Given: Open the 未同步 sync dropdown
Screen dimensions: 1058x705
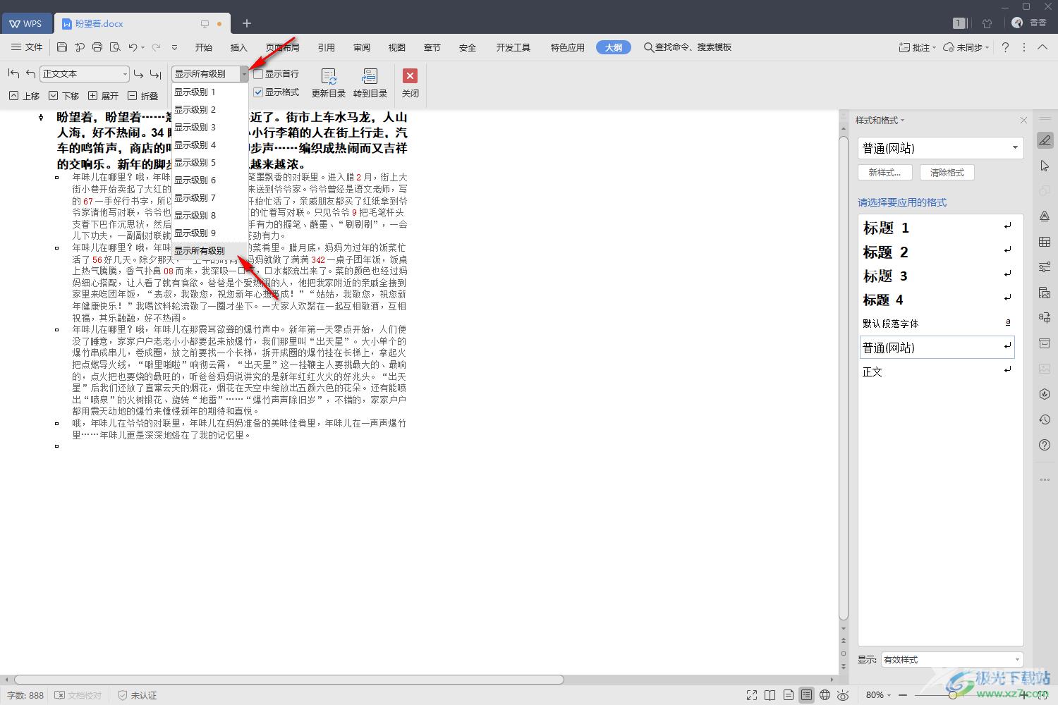Looking at the screenshot, I should pos(966,47).
